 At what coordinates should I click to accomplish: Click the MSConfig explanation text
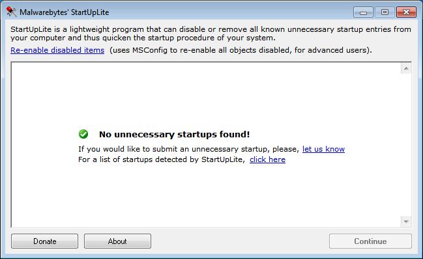coord(241,50)
